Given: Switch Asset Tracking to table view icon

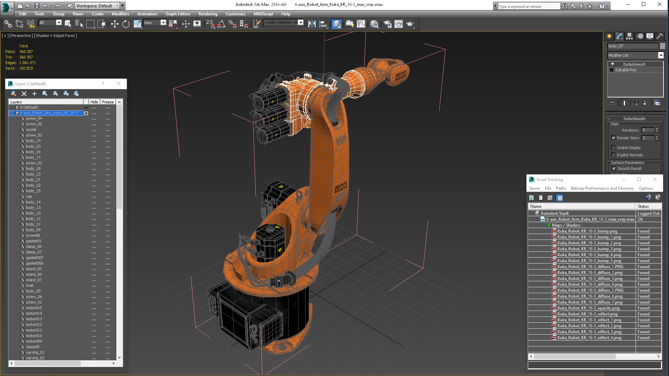Looking at the screenshot, I should pos(560,197).
